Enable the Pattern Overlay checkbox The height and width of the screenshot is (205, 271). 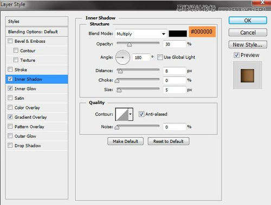[x=10, y=126]
